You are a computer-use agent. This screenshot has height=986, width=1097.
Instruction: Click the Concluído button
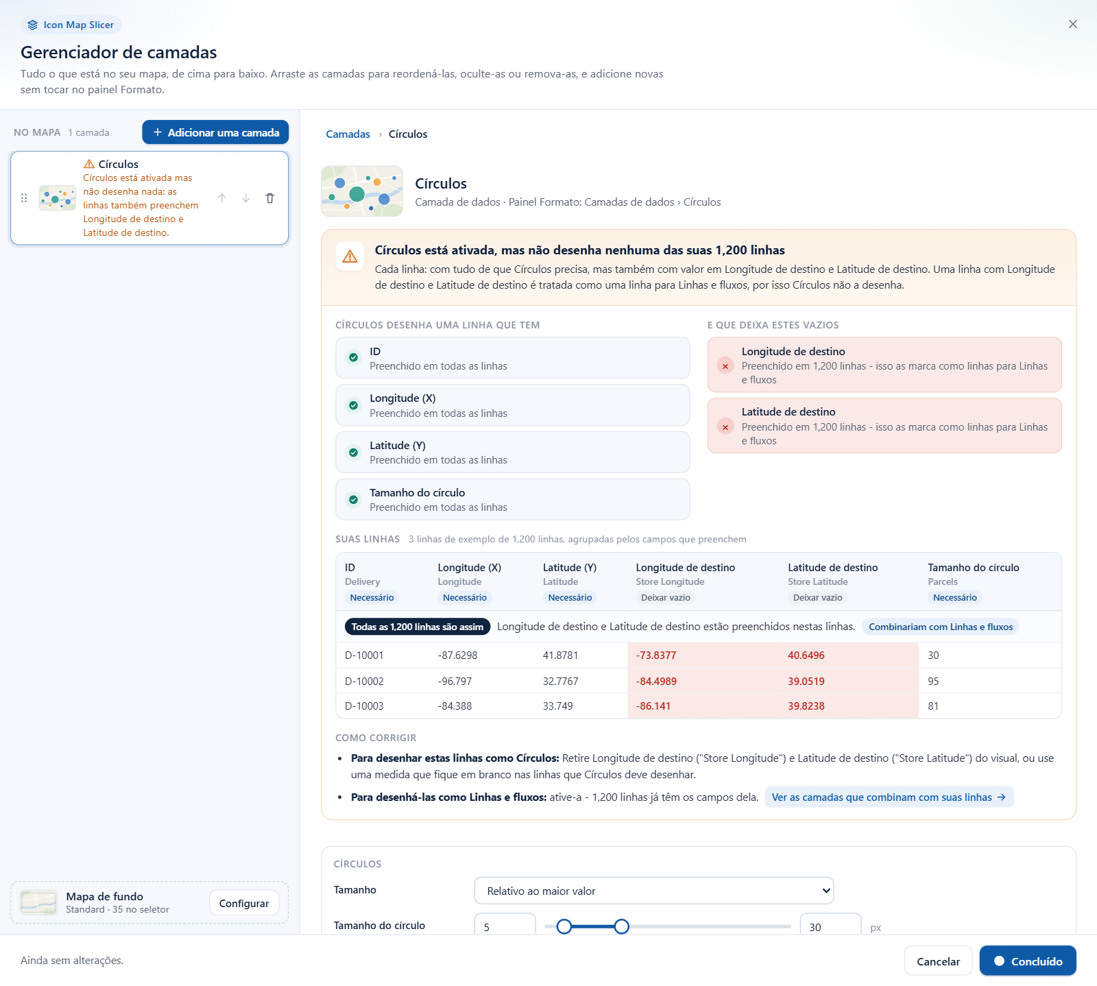coord(1028,961)
